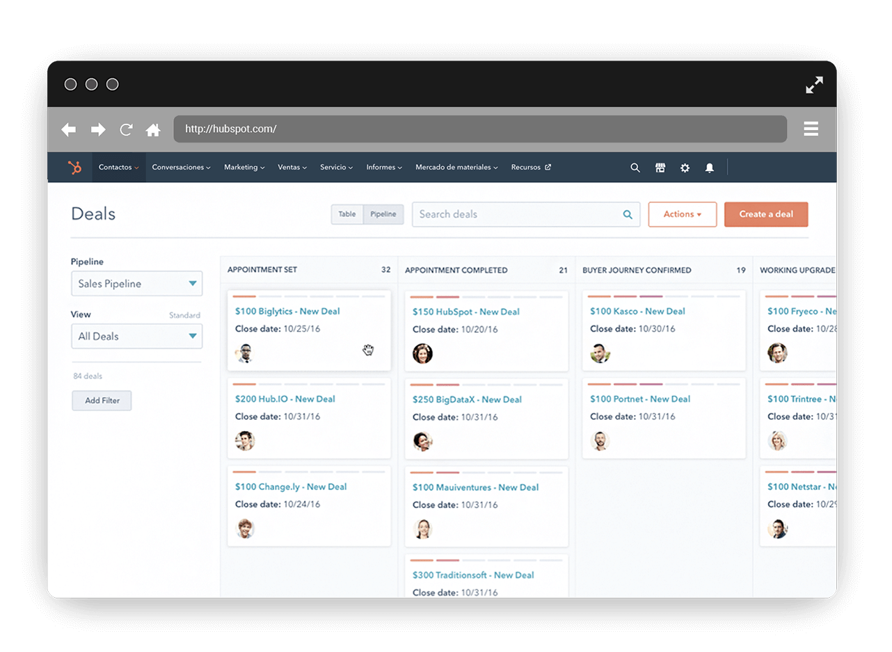Switch to Table view
The height and width of the screenshot is (652, 892).
tap(347, 214)
